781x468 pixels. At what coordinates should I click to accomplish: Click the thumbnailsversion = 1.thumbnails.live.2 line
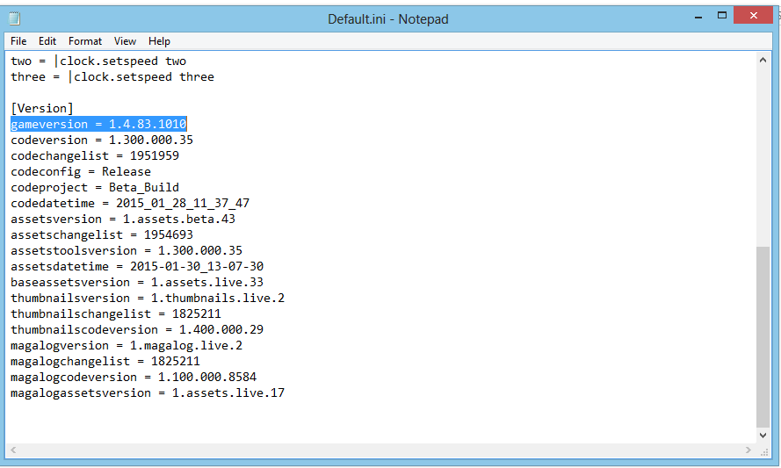148,299
